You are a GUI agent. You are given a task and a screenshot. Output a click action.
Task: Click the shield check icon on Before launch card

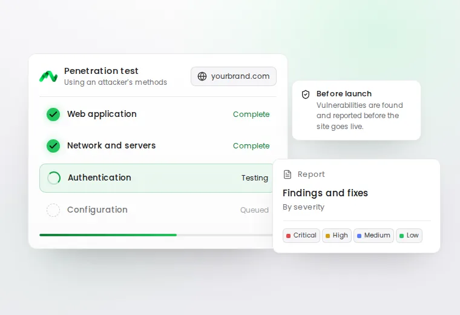(306, 94)
